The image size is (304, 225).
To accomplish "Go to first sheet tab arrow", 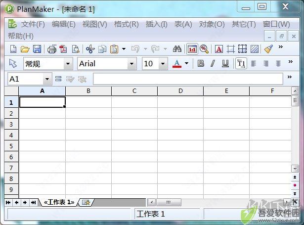I will (8, 203).
